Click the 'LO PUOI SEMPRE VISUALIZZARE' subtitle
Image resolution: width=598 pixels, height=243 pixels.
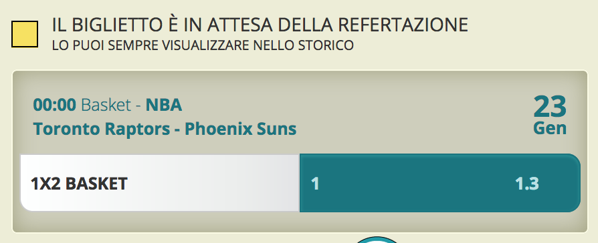(203, 45)
